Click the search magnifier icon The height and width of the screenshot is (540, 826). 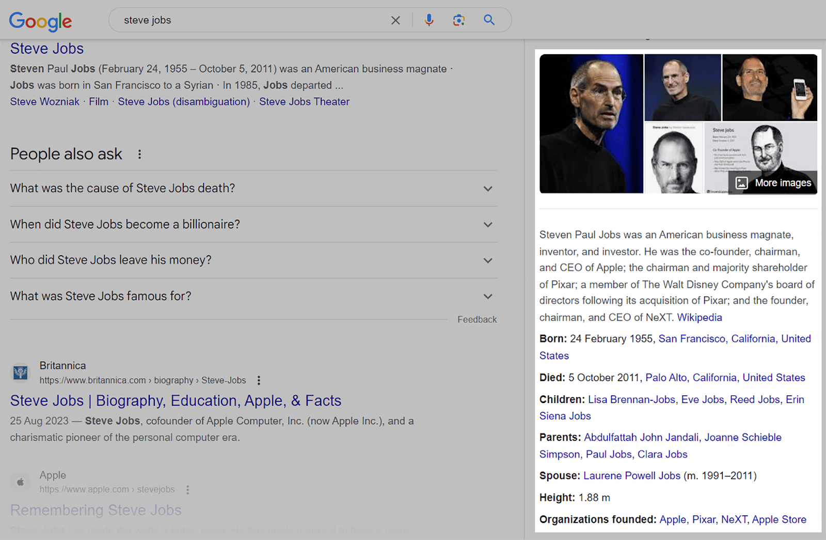click(488, 20)
